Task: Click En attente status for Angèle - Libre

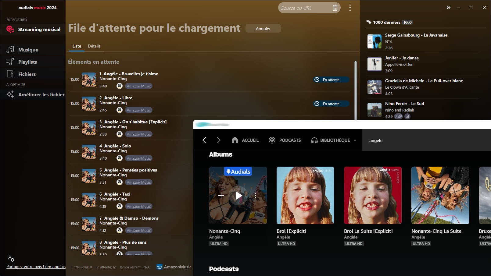Action: click(331, 104)
